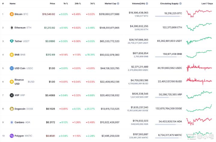Open the Ethereum name link
Screen dimensions: 216x142
[x=20, y=28]
